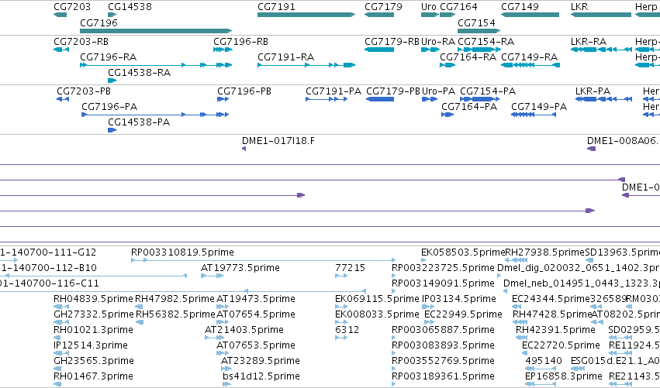Image resolution: width=660 pixels, height=388 pixels.
Task: Click transcript label CG7164-RA
Action: pyautogui.click(x=468, y=57)
